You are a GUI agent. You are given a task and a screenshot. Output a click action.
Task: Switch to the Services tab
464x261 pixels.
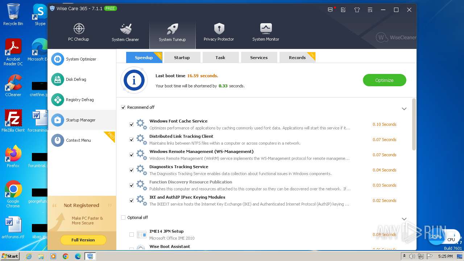click(259, 57)
